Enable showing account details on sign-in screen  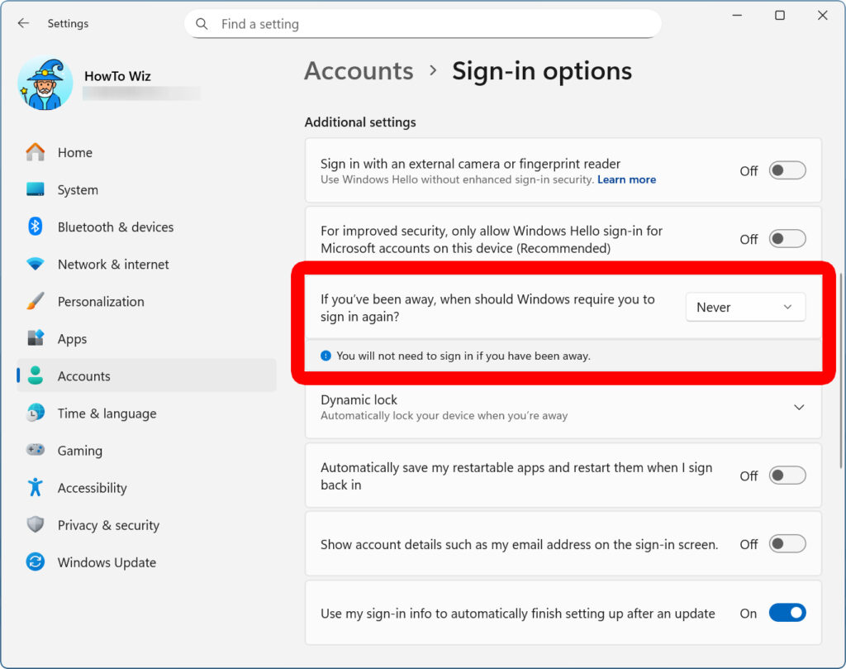click(786, 544)
